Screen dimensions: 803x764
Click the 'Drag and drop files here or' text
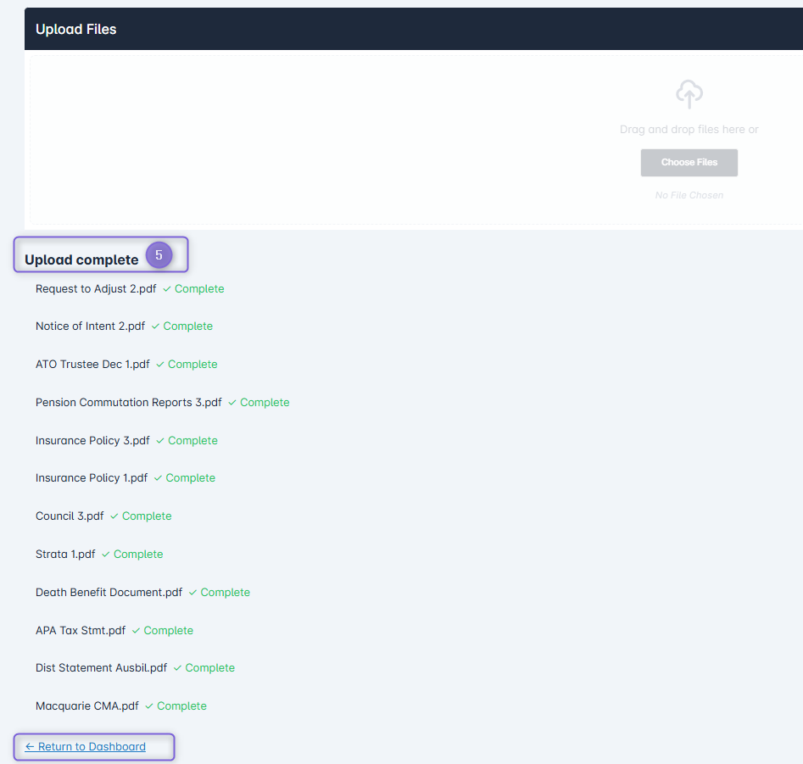click(x=689, y=130)
